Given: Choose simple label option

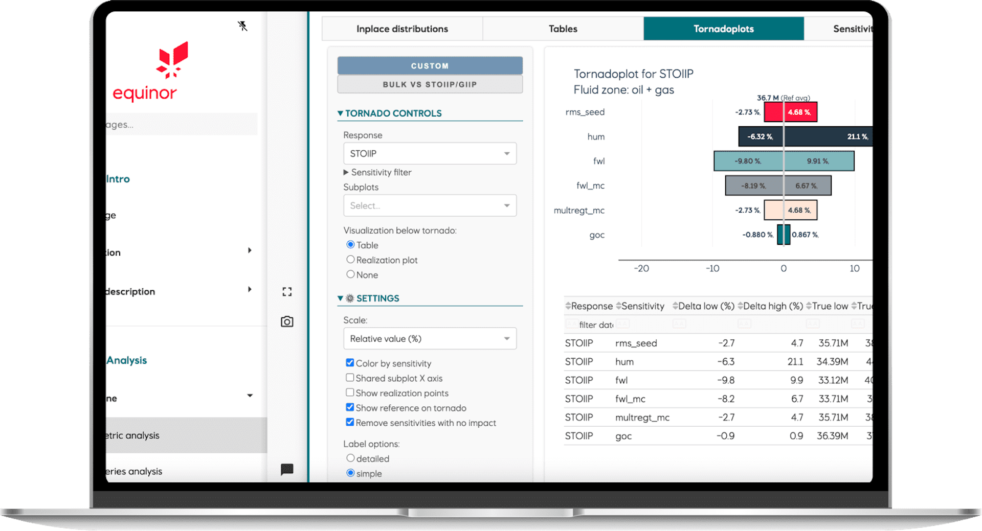Looking at the screenshot, I should [350, 473].
